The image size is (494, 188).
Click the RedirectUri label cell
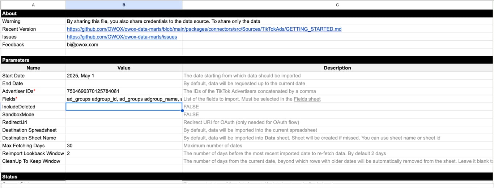[33, 122]
